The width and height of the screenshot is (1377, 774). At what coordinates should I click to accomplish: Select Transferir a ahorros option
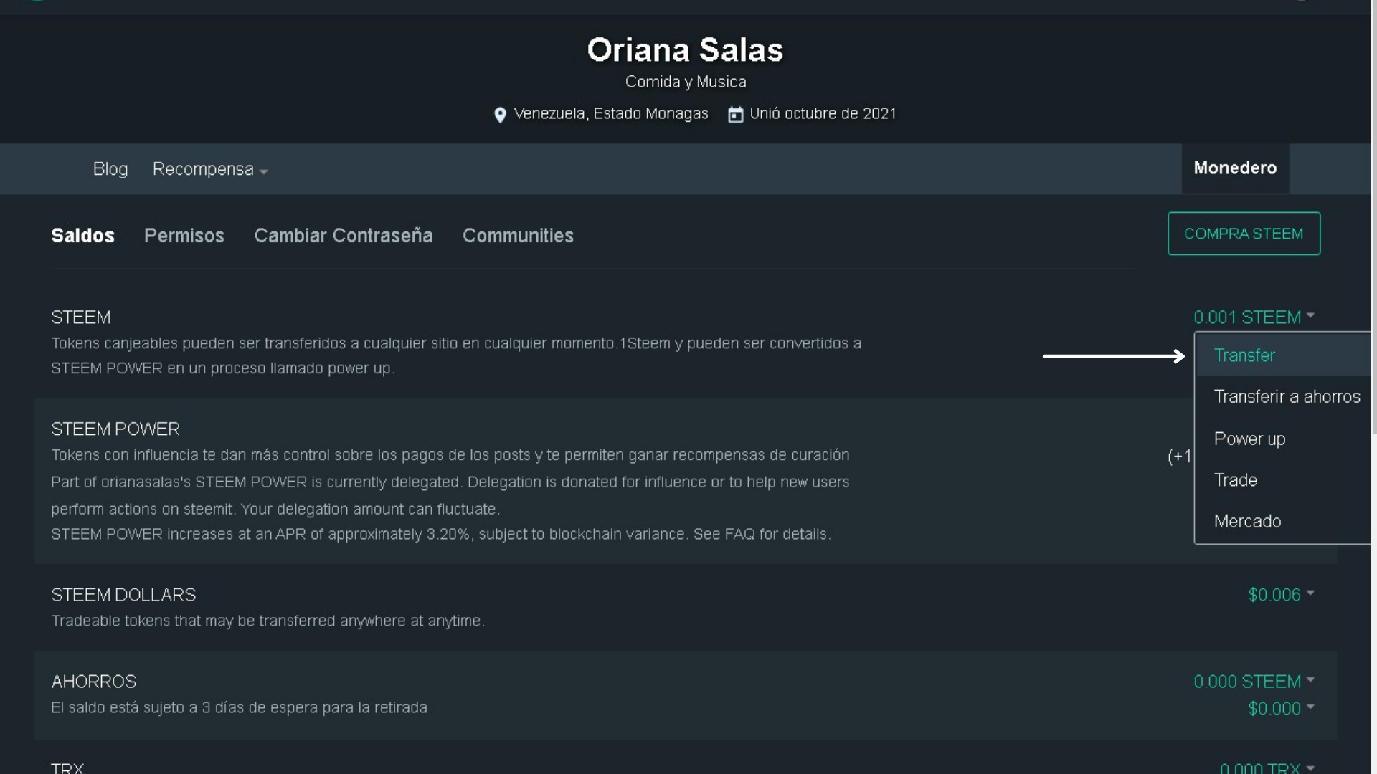click(1286, 397)
